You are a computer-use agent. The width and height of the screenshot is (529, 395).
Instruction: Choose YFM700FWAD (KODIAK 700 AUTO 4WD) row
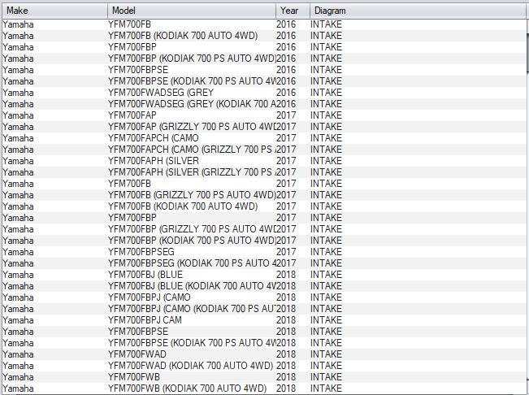tap(264, 366)
